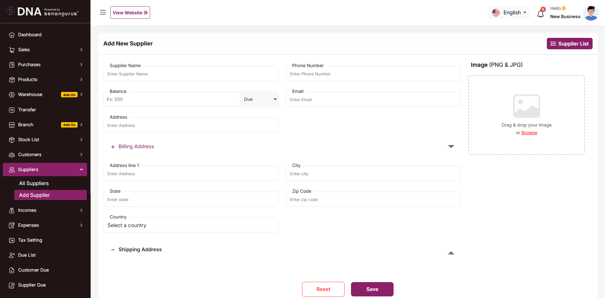The width and height of the screenshot is (605, 298).
Task: Click the Supplier Name input field
Action: [190, 74]
